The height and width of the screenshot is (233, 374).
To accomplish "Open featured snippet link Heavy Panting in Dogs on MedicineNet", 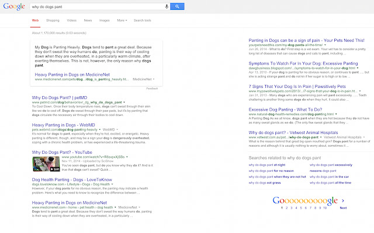I will pos(72,75).
